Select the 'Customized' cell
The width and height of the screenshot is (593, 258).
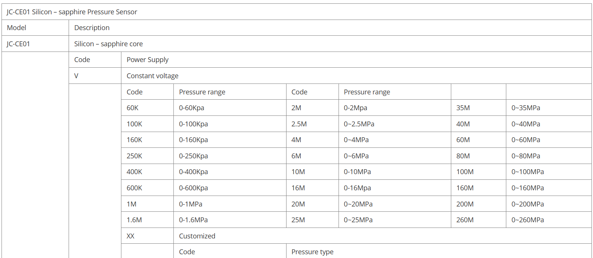(x=197, y=236)
